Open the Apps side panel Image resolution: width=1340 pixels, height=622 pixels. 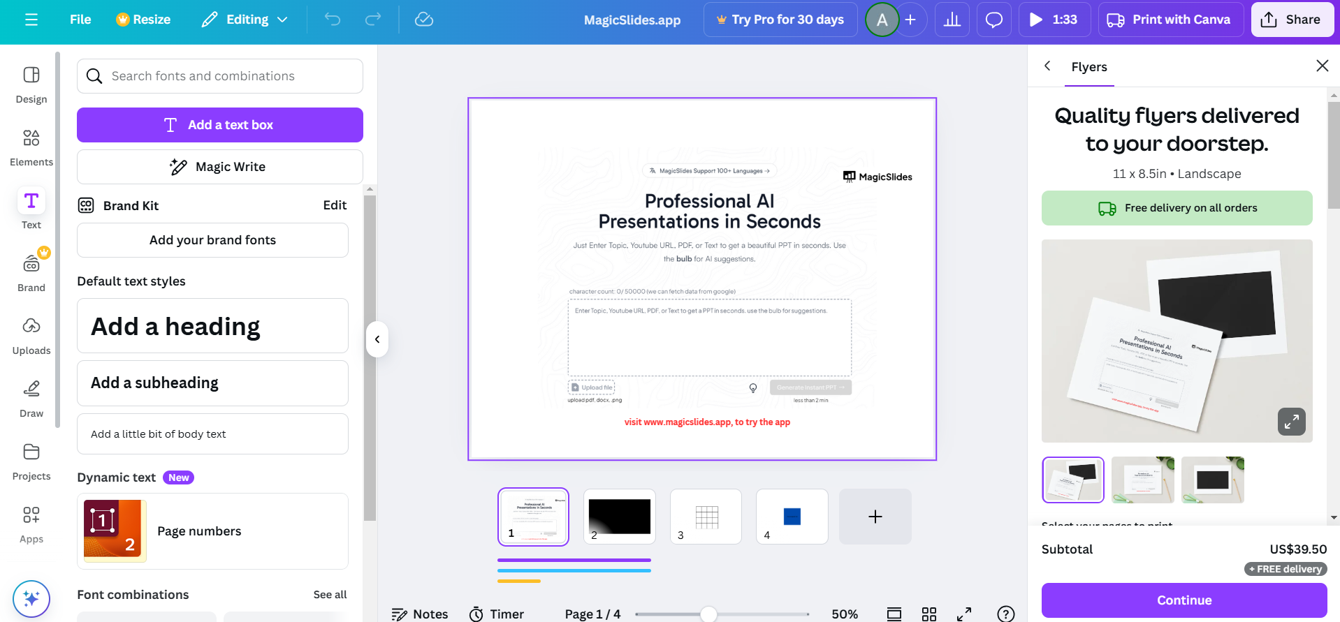click(x=31, y=525)
